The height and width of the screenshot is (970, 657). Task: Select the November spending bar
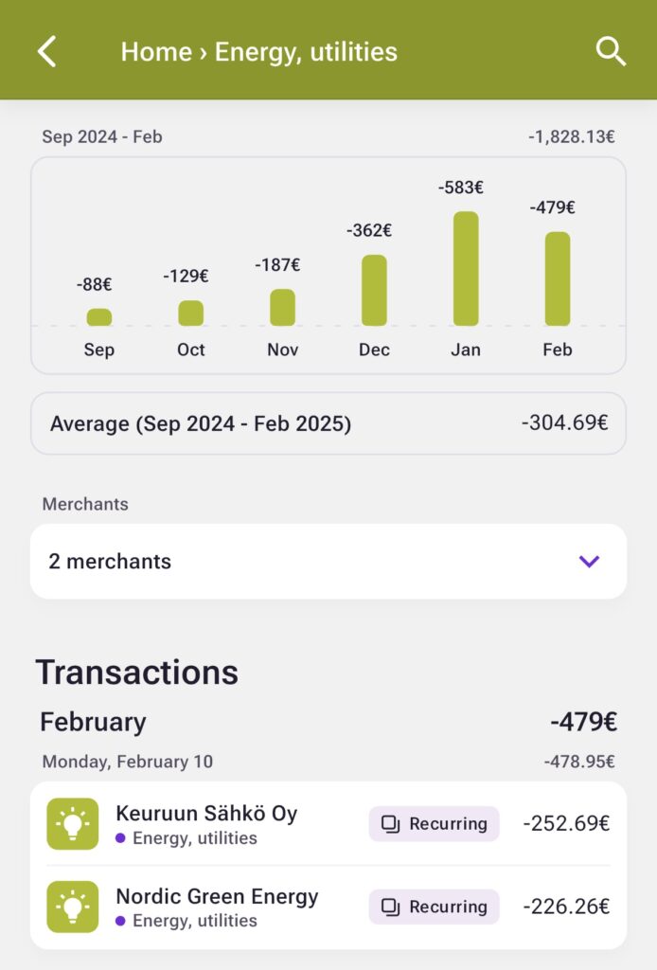click(282, 308)
